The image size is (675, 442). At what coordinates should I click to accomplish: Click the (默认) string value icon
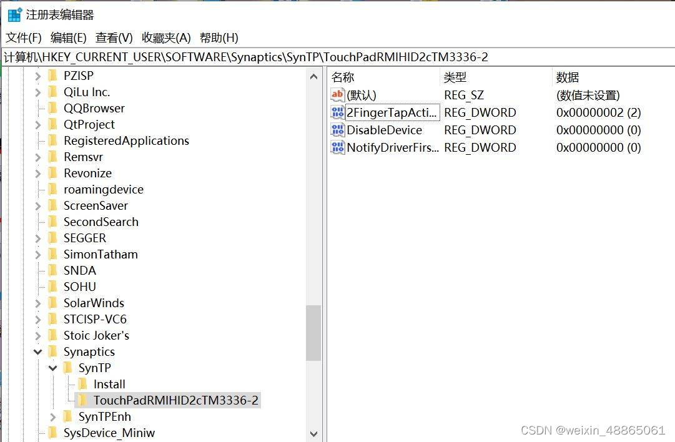337,95
